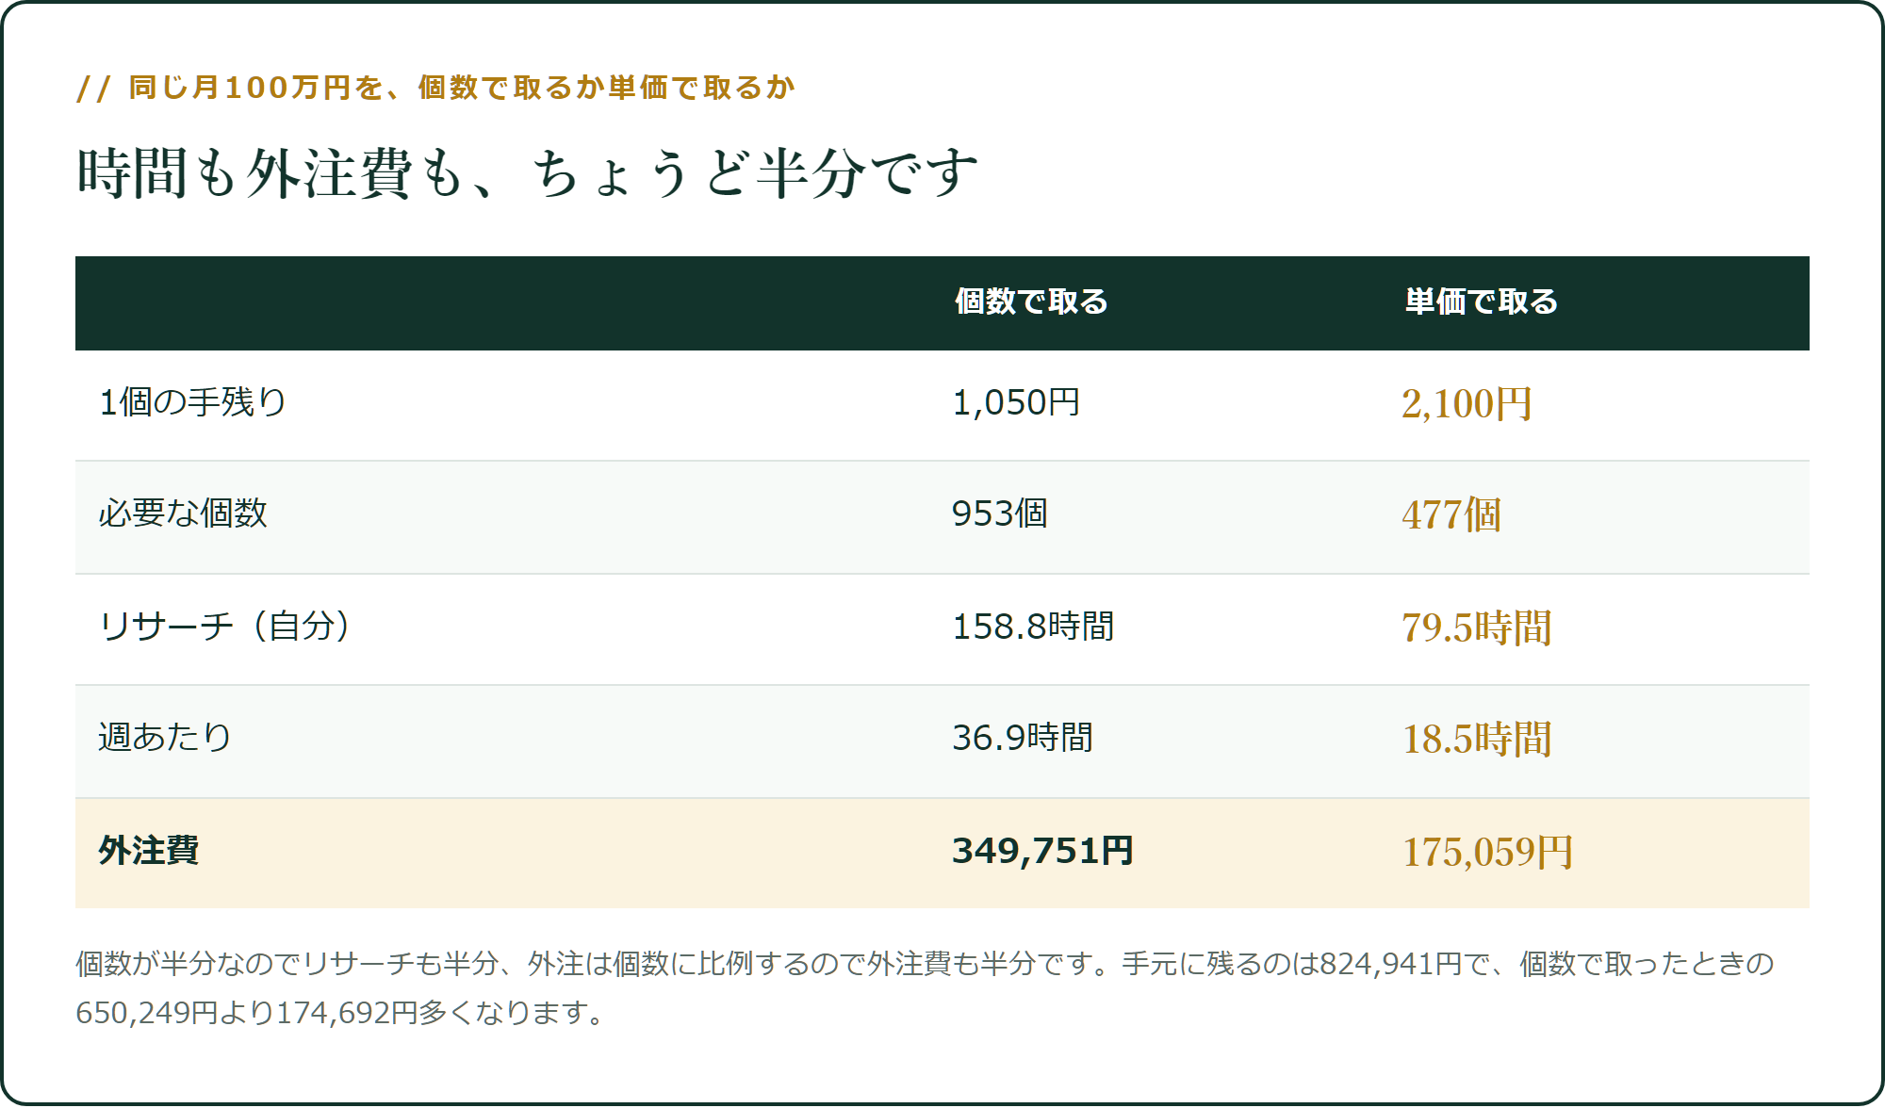1885x1108 pixels.
Task: Select the 単価で取る column header
Action: click(x=1481, y=301)
